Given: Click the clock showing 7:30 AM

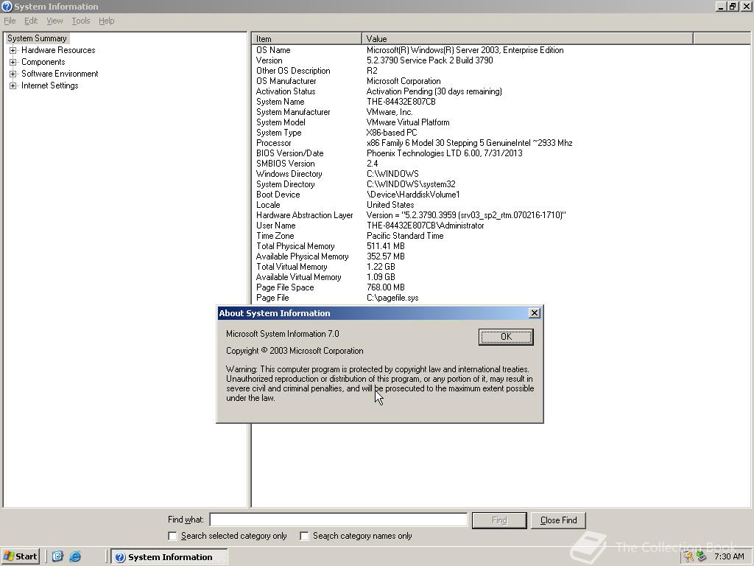Looking at the screenshot, I should [x=729, y=556].
